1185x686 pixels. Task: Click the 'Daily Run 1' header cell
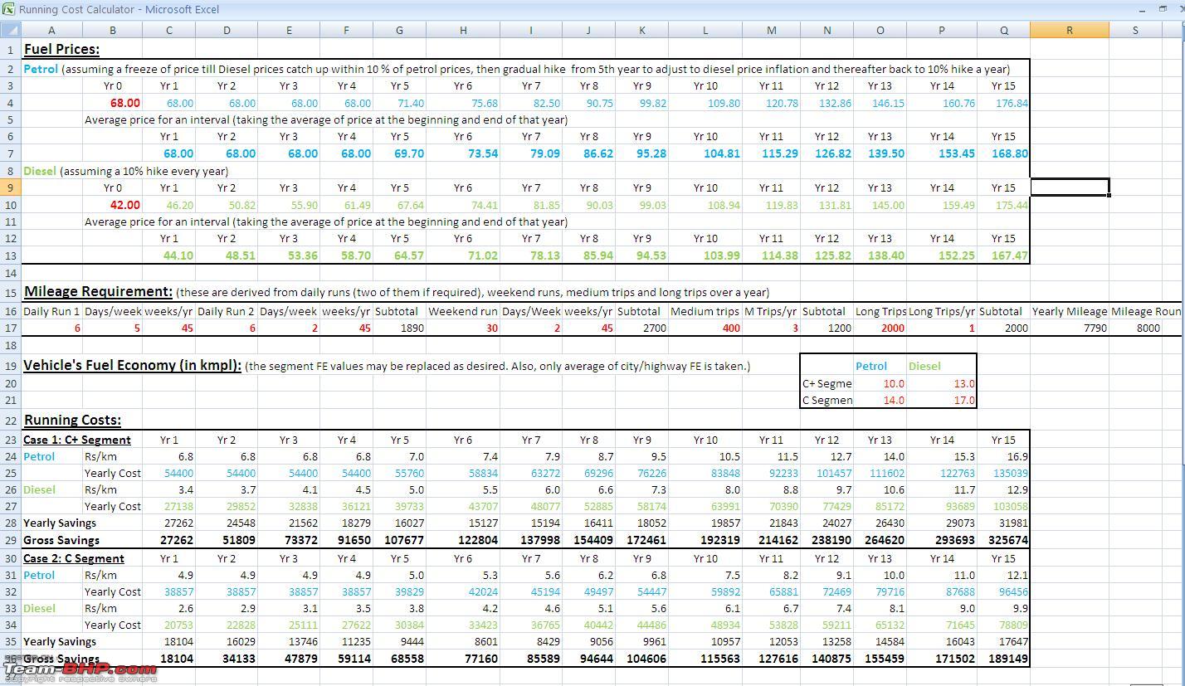[51, 311]
